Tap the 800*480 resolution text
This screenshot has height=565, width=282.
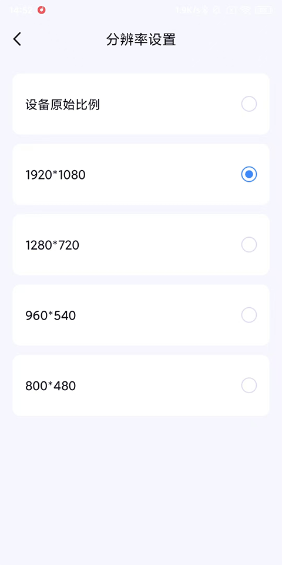(51, 386)
